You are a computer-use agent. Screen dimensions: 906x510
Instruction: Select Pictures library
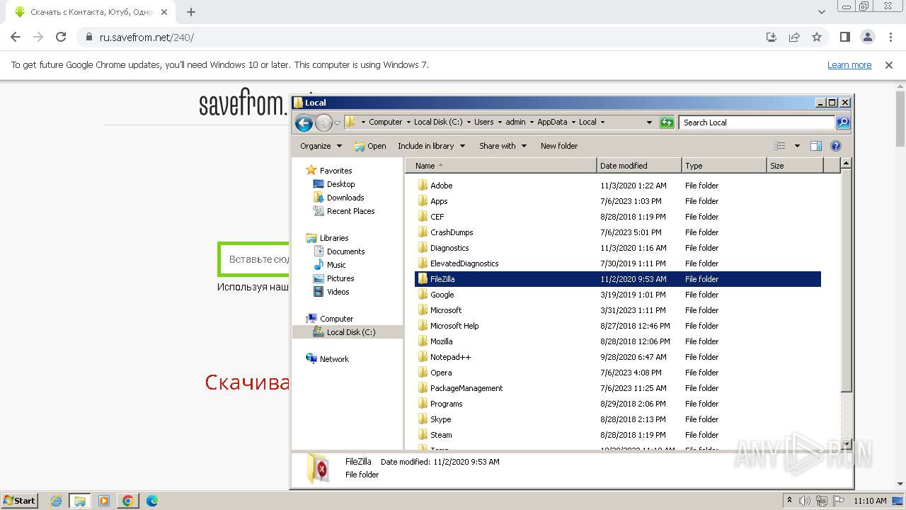tap(340, 278)
